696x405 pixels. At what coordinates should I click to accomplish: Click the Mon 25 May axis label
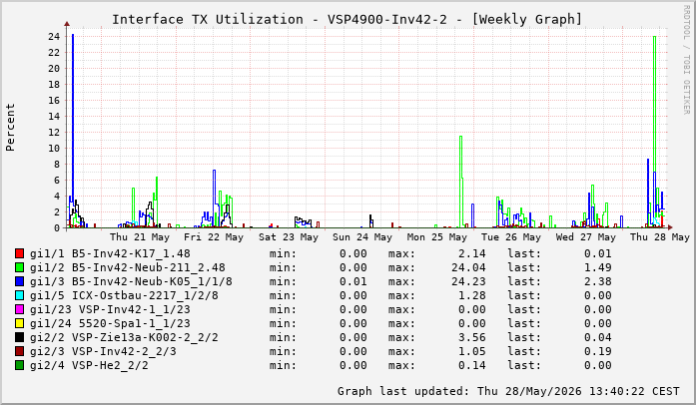tap(437, 237)
